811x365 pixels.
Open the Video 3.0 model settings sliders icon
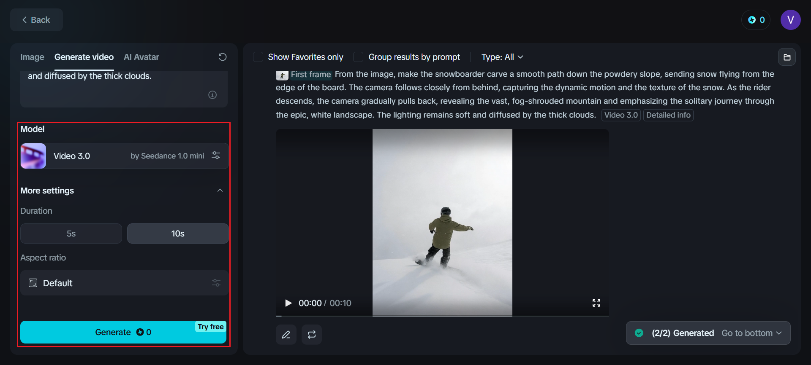coord(216,156)
